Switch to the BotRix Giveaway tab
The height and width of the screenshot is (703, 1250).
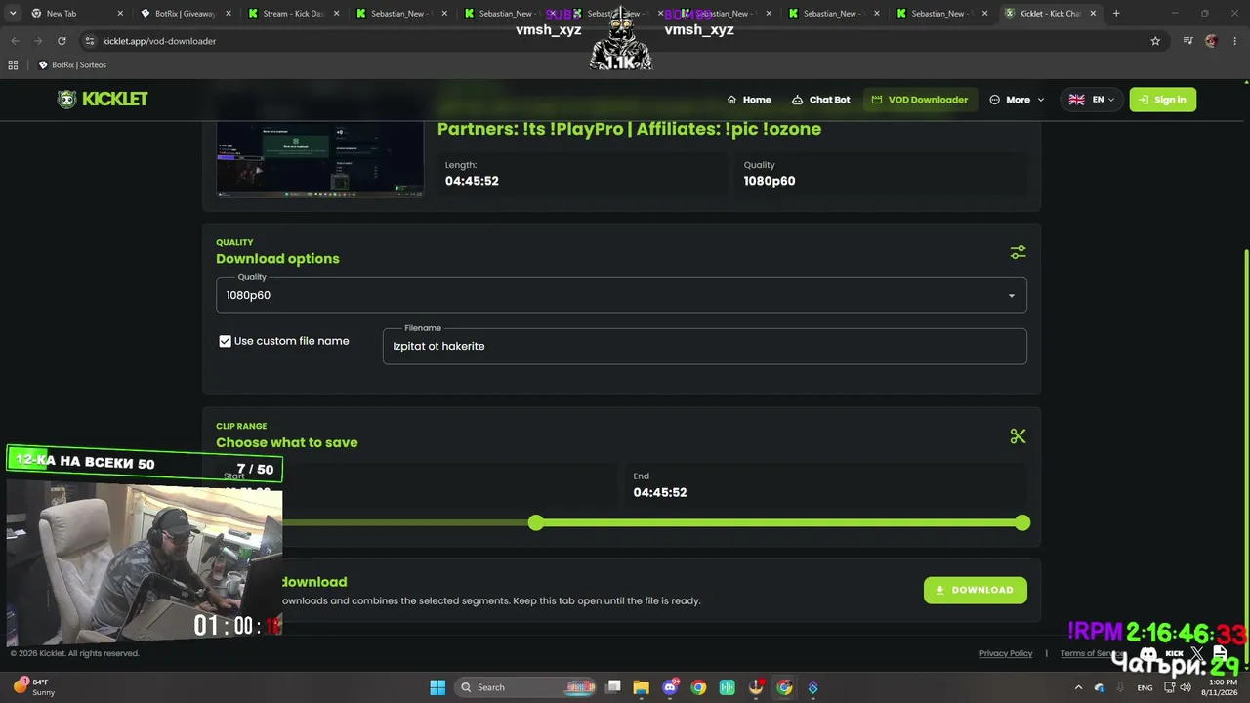[186, 14]
